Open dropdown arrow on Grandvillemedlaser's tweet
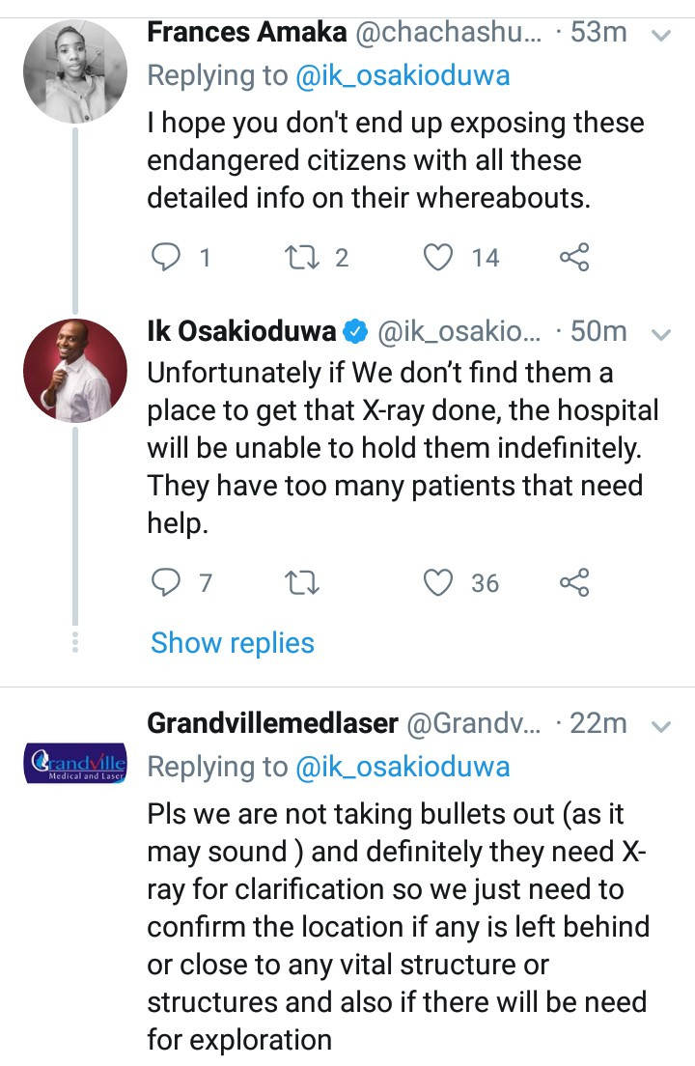This screenshot has height=1066, width=695. tap(661, 724)
